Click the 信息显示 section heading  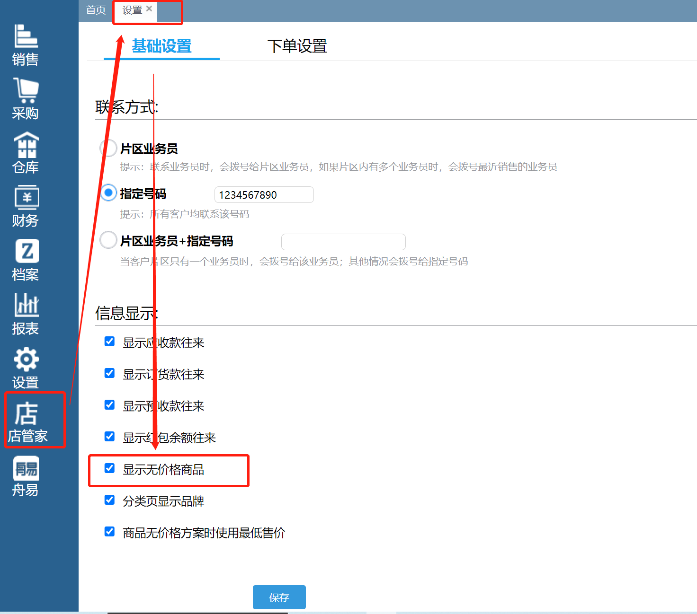point(127,313)
